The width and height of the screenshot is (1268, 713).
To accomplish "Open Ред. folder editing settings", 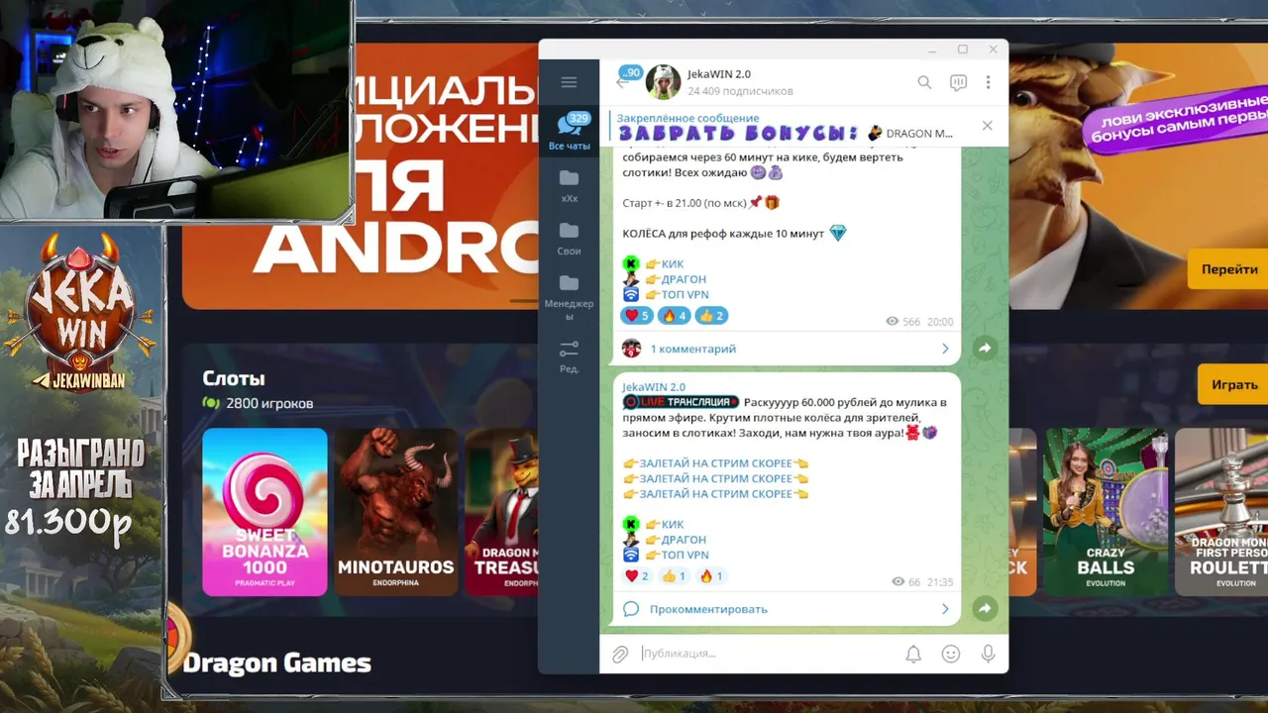I will pyautogui.click(x=569, y=357).
